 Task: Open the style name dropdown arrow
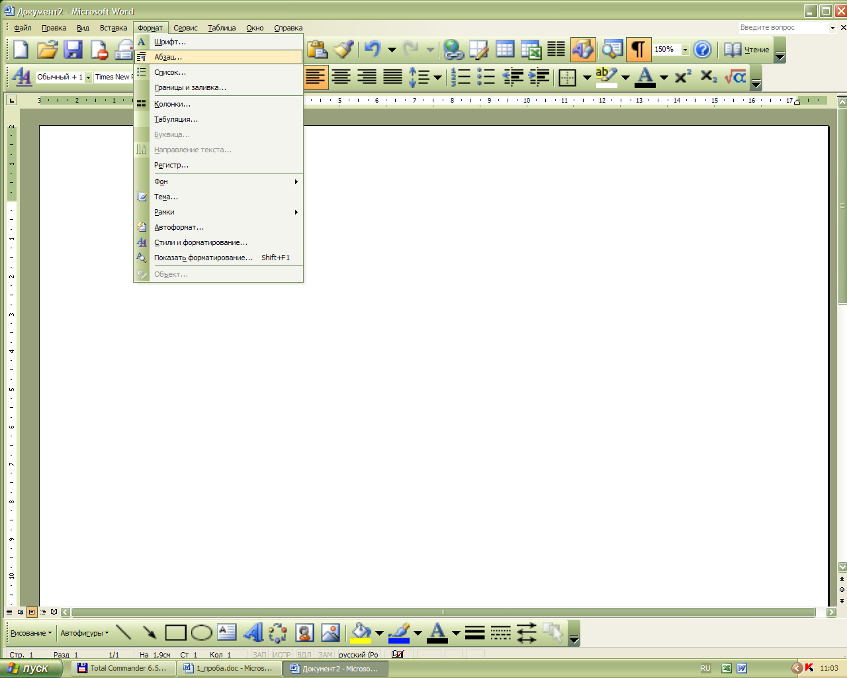point(89,77)
